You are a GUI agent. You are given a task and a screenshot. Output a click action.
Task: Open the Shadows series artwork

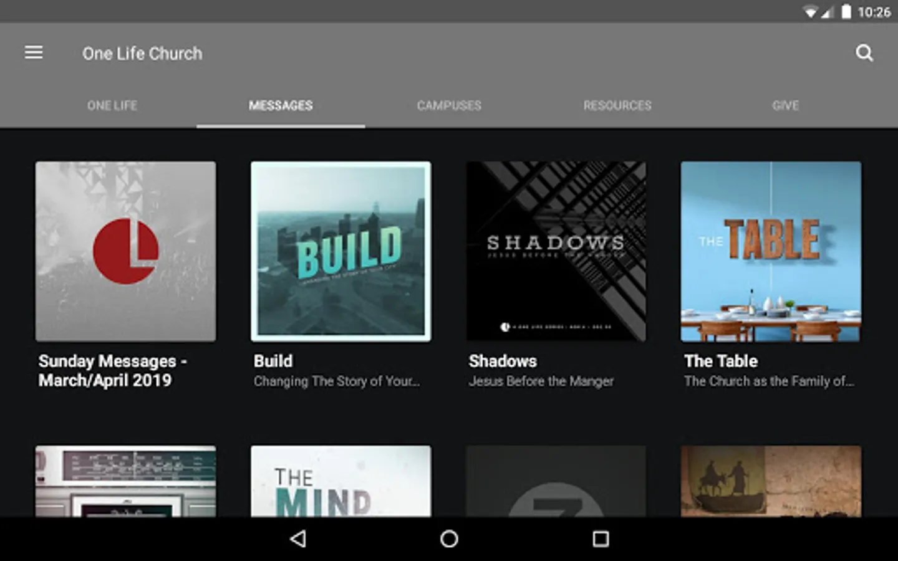(556, 251)
